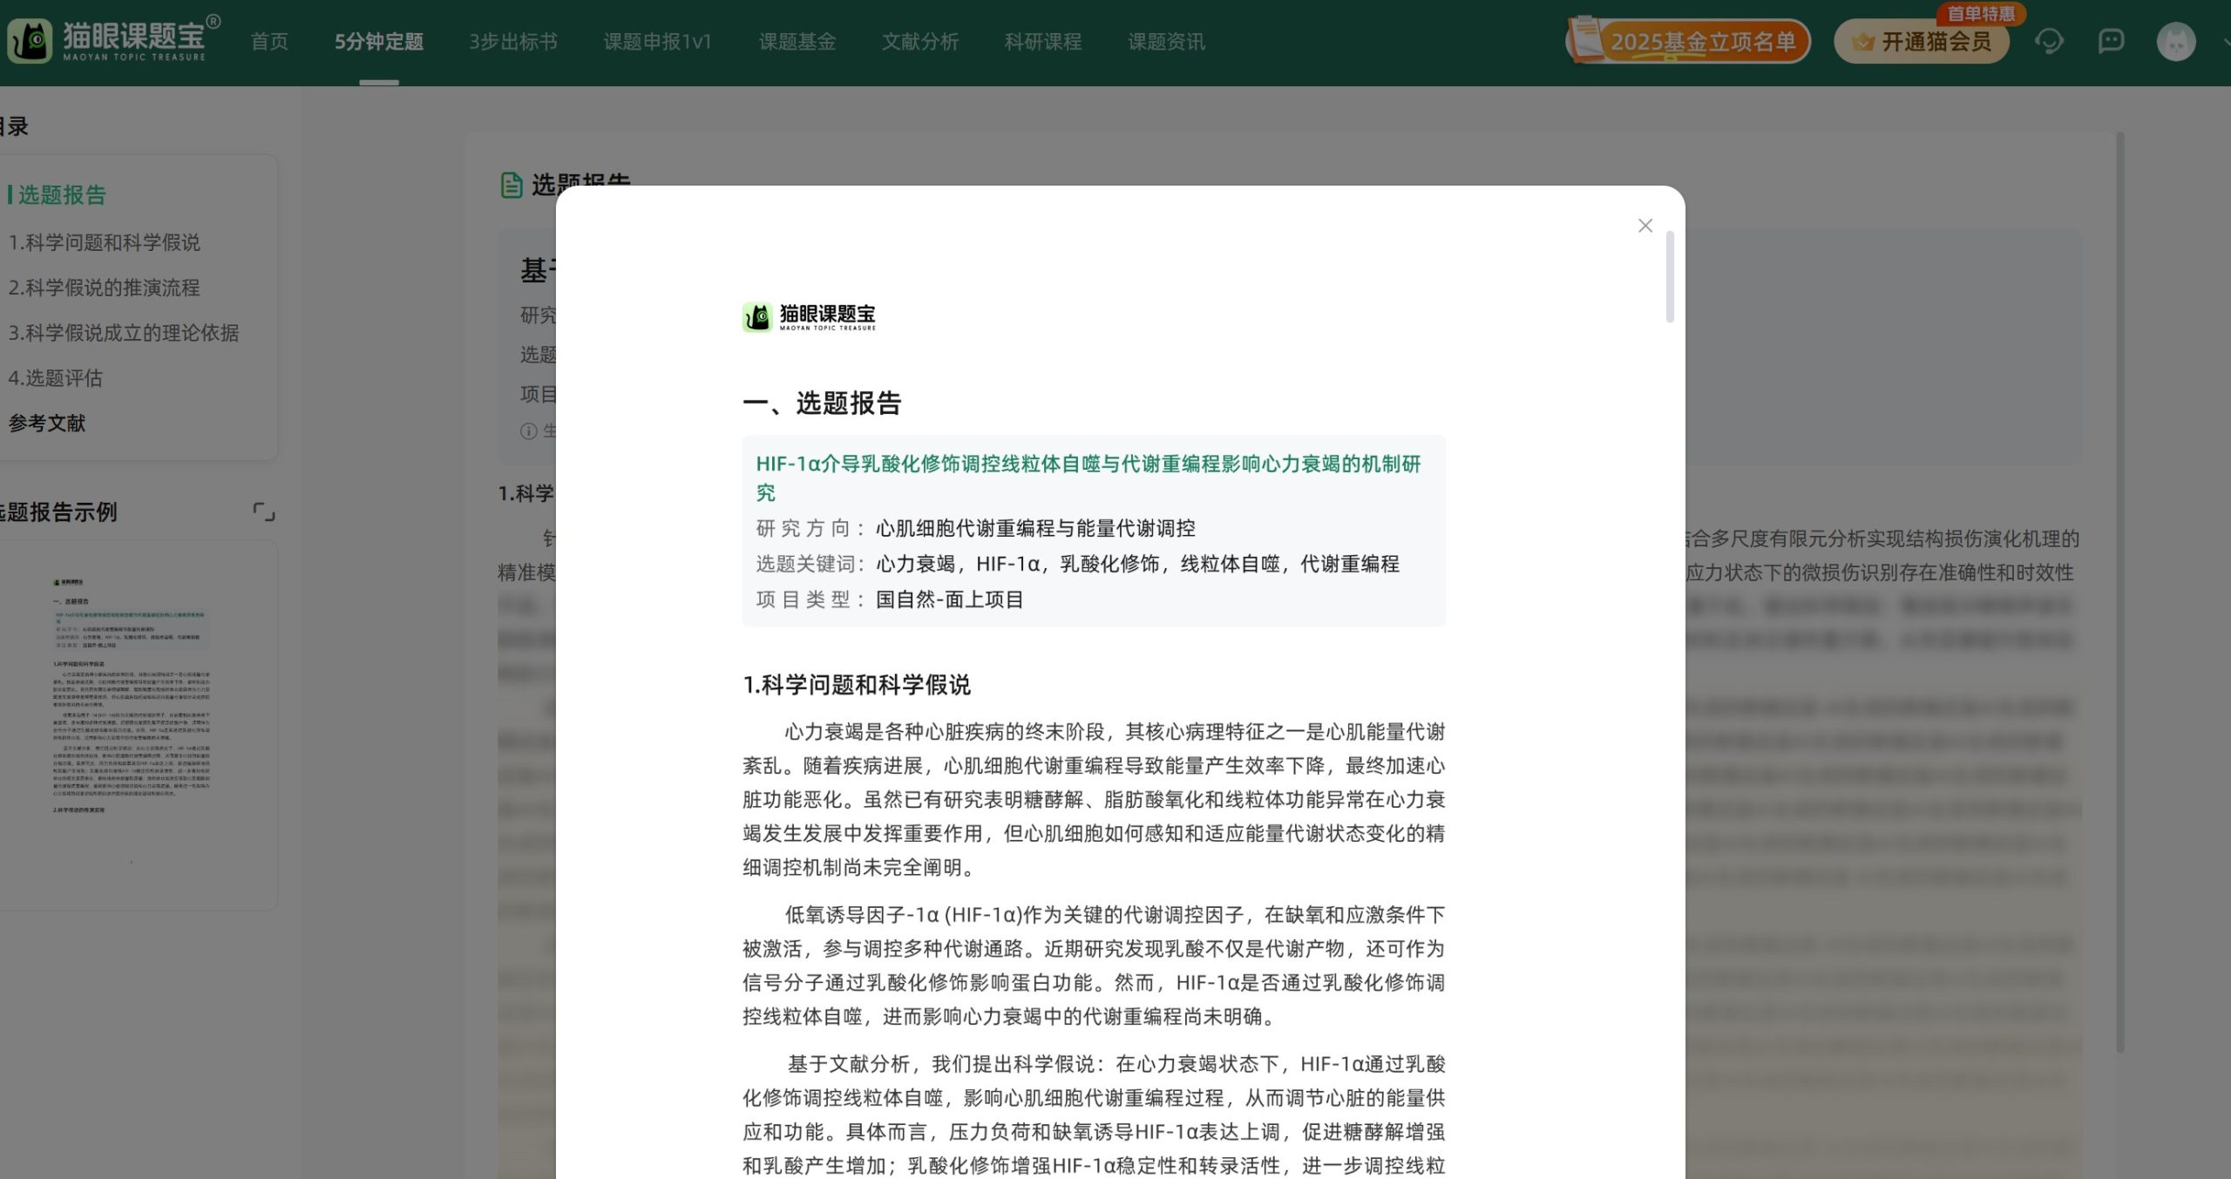This screenshot has height=1179, width=2231.
Task: Select 参考文献 in the sidebar directory
Action: [x=46, y=424]
